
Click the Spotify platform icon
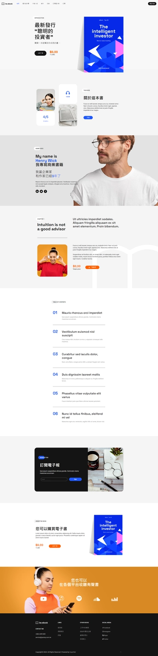pyautogui.click(x=79, y=598)
